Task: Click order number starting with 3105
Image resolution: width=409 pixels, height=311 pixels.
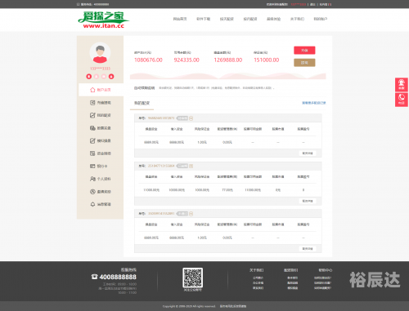Action: [x=161, y=214]
